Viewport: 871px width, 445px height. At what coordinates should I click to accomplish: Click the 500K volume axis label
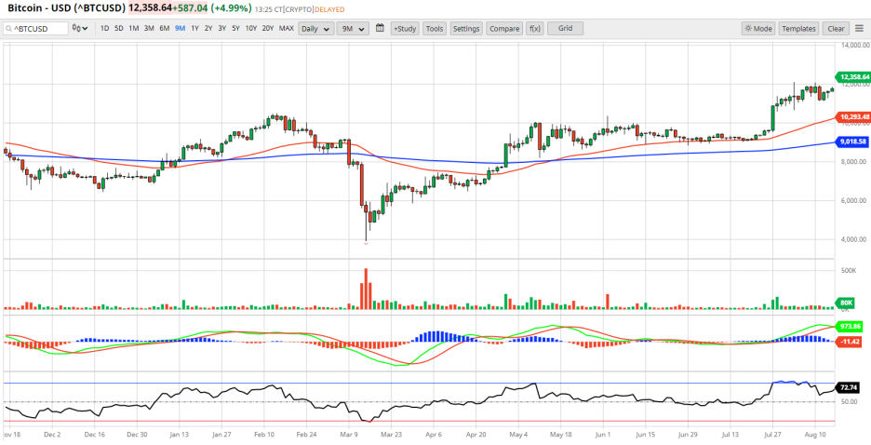point(847,272)
